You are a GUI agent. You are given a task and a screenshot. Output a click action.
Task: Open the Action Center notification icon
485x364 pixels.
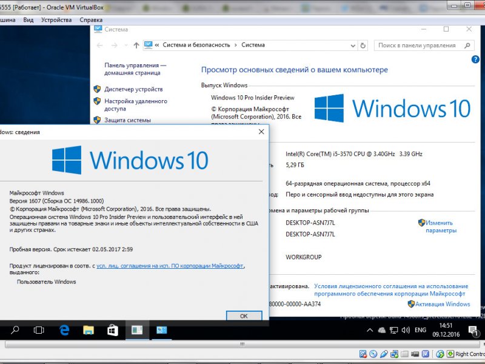point(473,331)
